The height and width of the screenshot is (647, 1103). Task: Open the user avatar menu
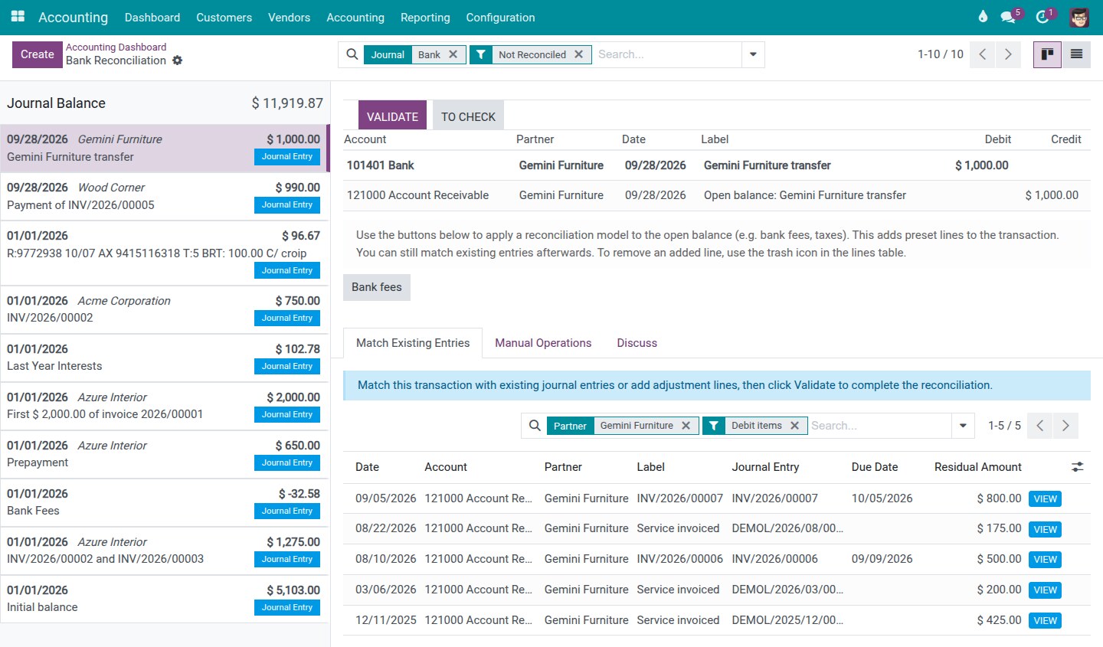click(1079, 17)
